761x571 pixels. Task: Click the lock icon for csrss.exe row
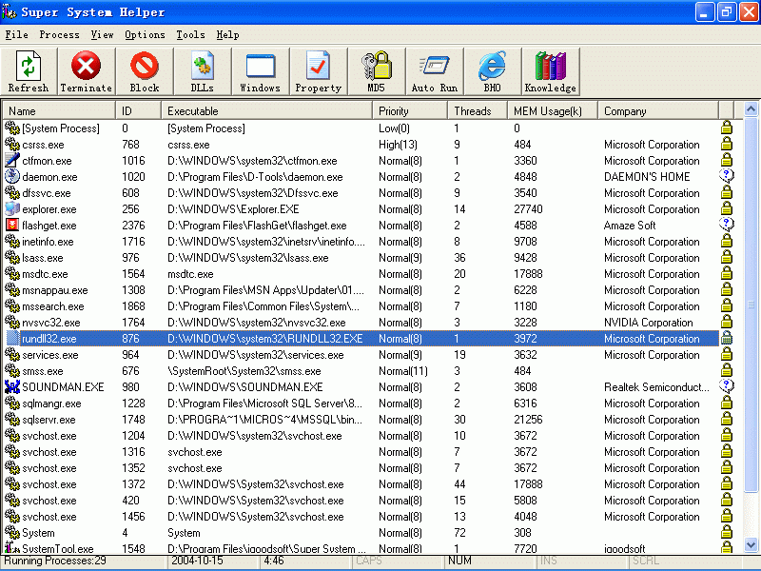726,145
